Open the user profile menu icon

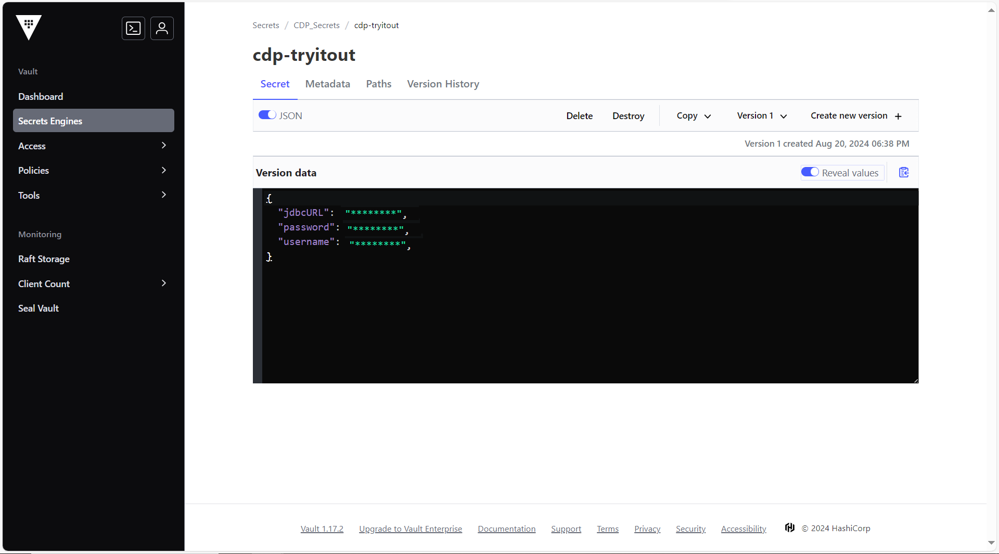162,28
